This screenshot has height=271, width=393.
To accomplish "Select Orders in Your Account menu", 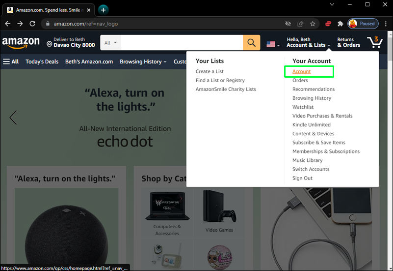I will click(x=300, y=80).
